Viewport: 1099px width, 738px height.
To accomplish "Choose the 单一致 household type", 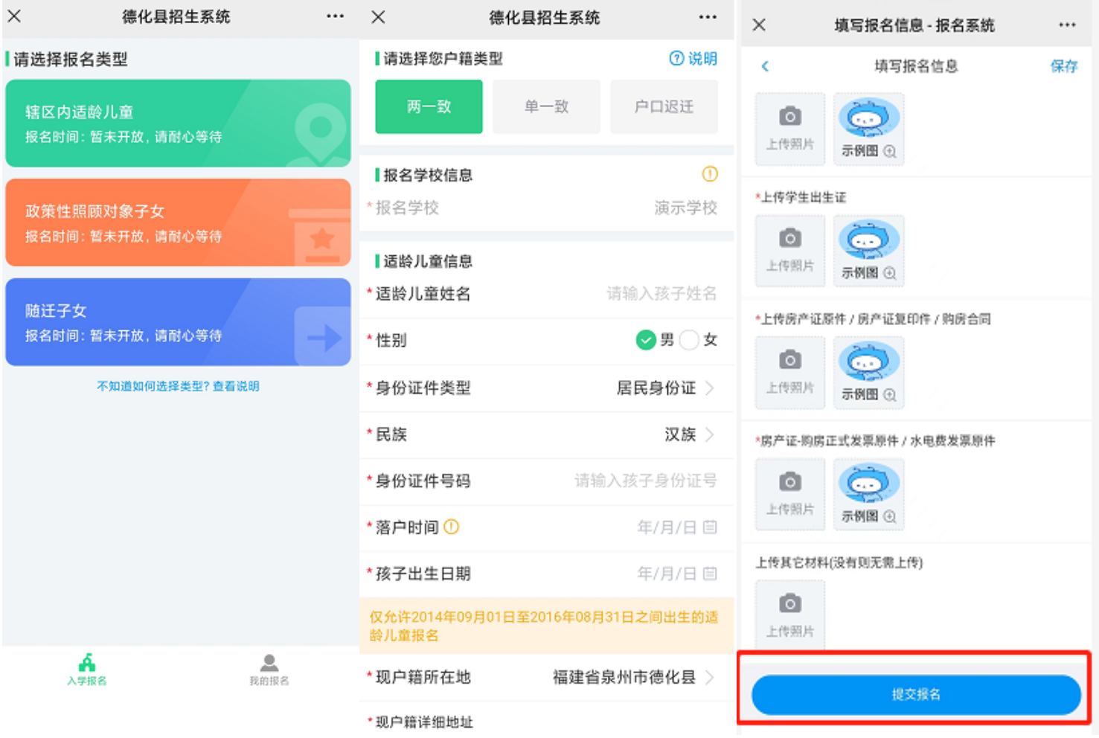I will 546,107.
